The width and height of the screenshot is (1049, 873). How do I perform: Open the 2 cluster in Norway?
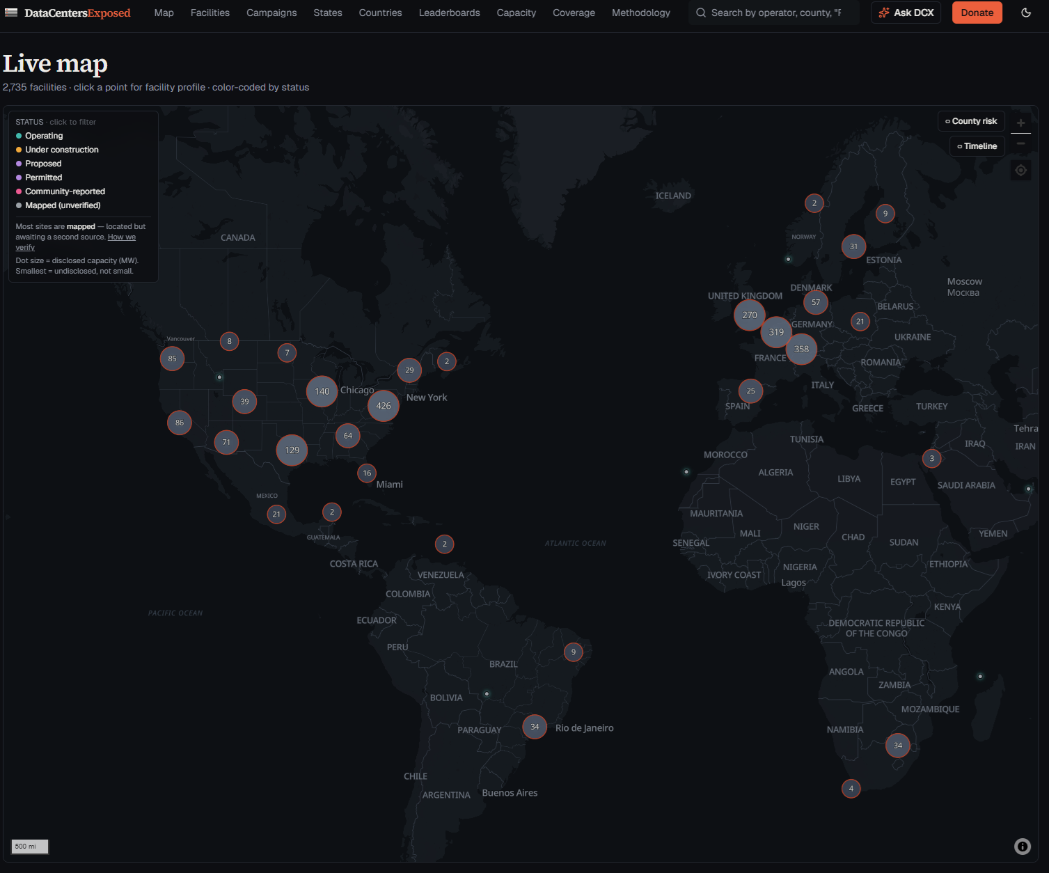click(814, 203)
